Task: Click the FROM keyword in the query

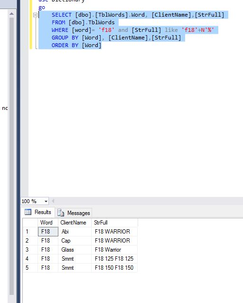Action: tap(58, 22)
